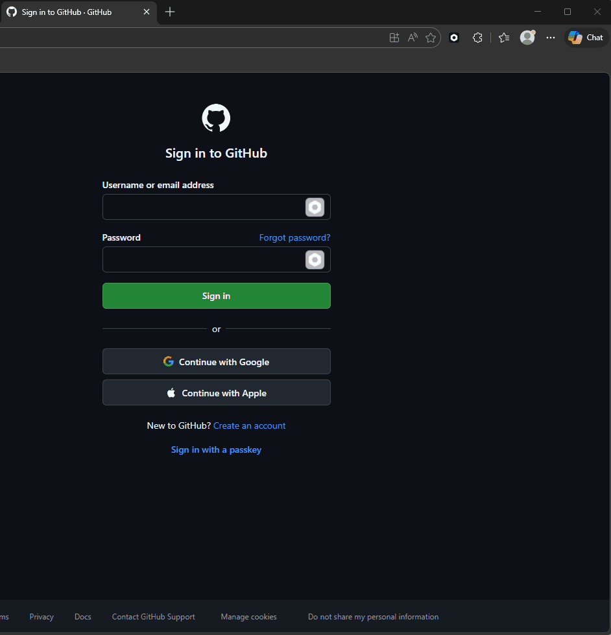Open the Copilot Chat button

pos(586,38)
